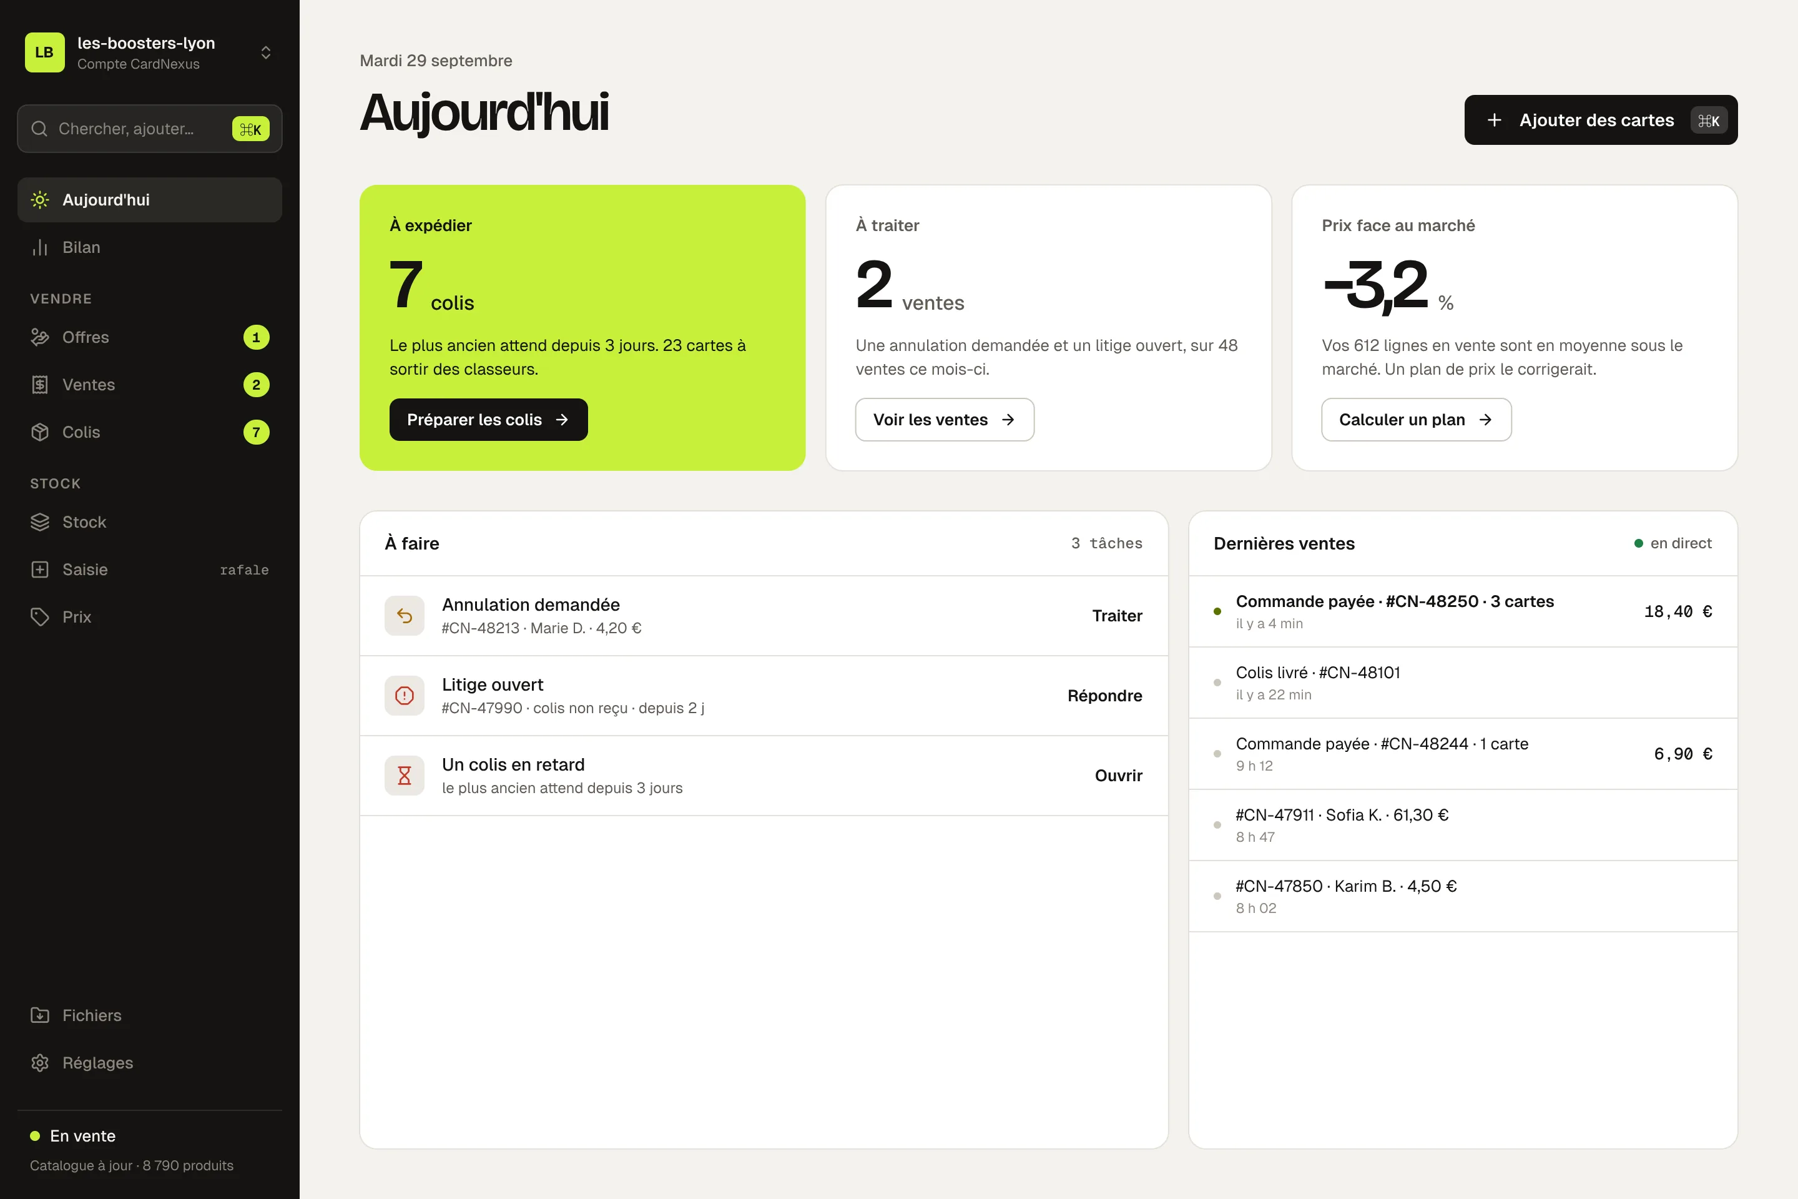Screen dimensions: 1798x1199
Task: Click the En vente status indicator
Action: coord(72,1137)
